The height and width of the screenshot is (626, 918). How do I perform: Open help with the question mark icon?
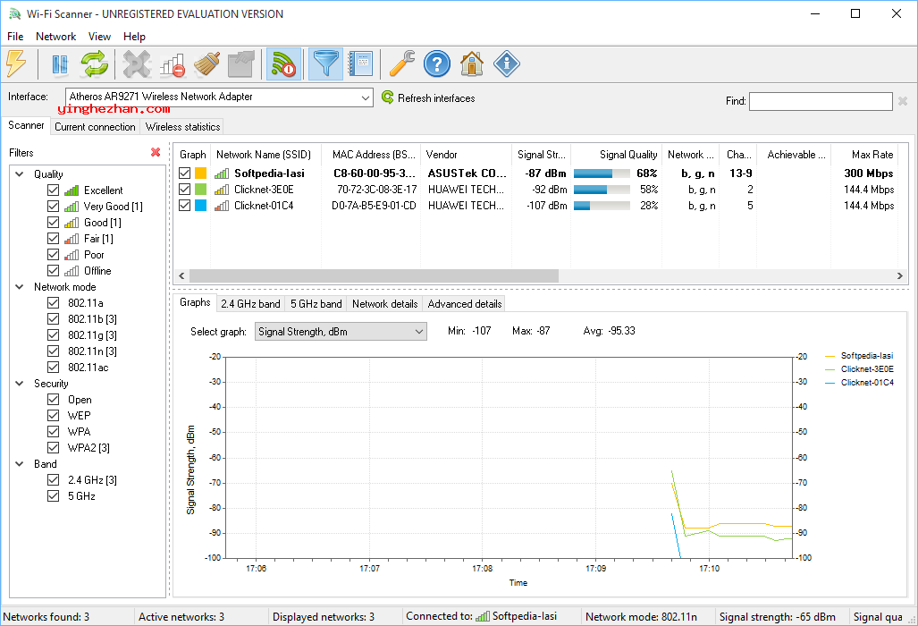[x=437, y=63]
